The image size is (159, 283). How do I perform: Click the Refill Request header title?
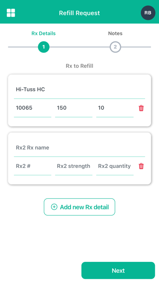[79, 13]
